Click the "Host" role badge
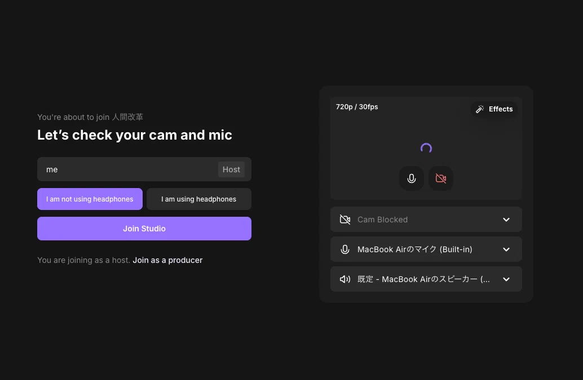583x380 pixels. (231, 169)
